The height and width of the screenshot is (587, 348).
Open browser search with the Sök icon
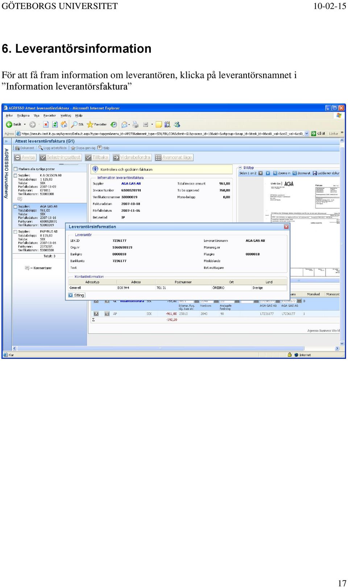click(77, 125)
